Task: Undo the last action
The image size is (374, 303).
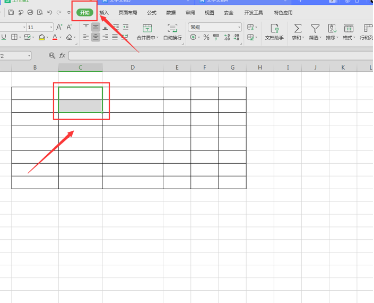Action: point(50,12)
